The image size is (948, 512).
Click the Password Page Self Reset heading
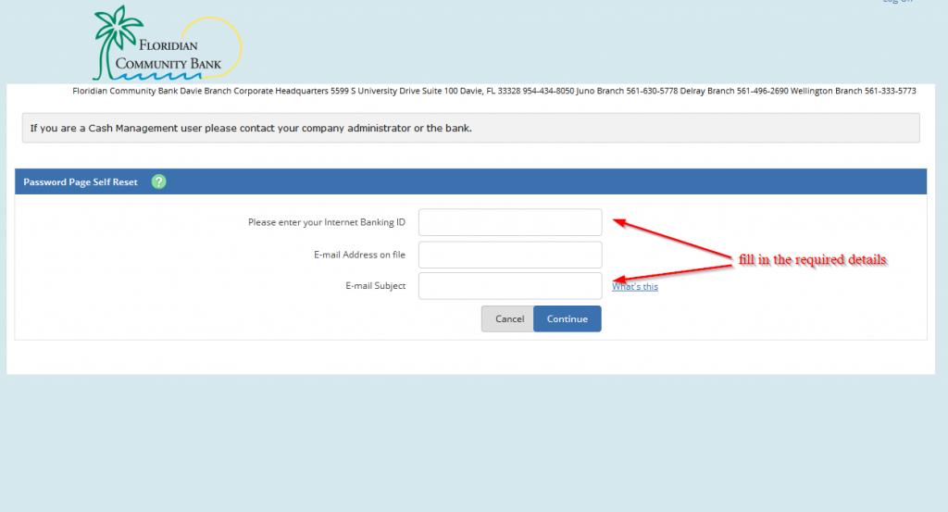pos(81,182)
